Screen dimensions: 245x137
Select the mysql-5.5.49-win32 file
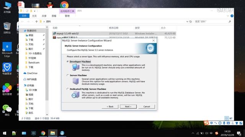[x=114, y=33]
